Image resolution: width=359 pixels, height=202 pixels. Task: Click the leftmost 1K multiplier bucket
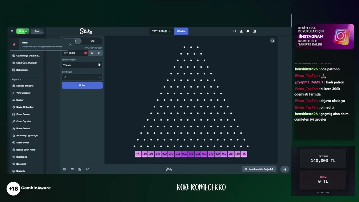coord(138,154)
